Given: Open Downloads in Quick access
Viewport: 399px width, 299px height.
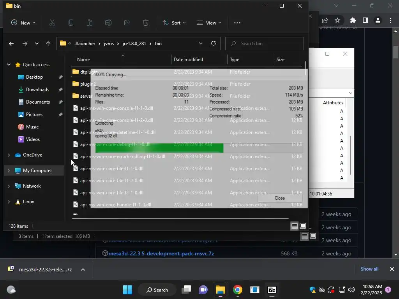Looking at the screenshot, I should [37, 90].
